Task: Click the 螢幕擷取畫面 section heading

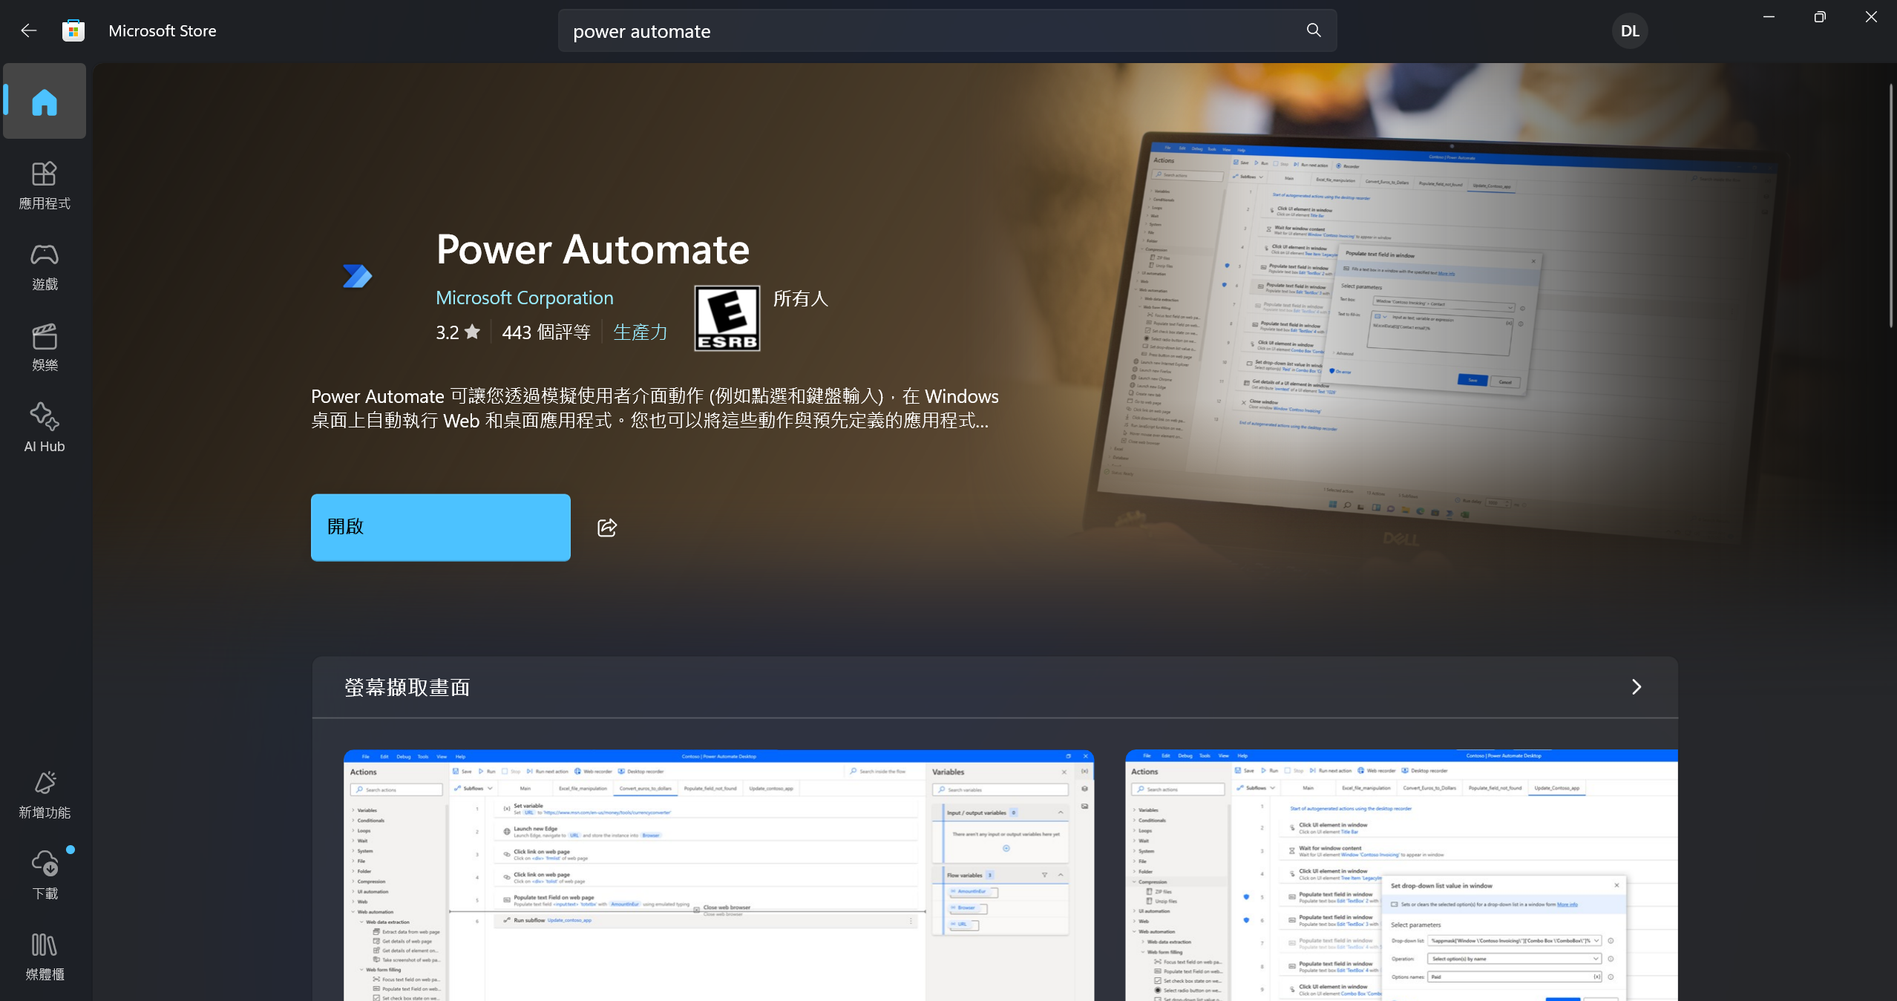Action: [x=407, y=687]
